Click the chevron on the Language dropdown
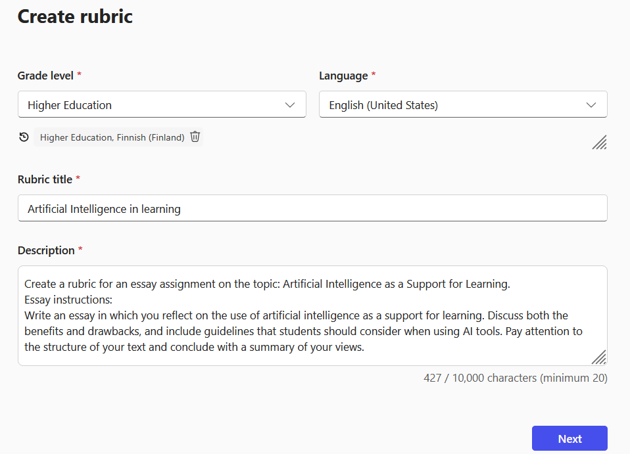Viewport: 630px width, 454px height. [591, 104]
